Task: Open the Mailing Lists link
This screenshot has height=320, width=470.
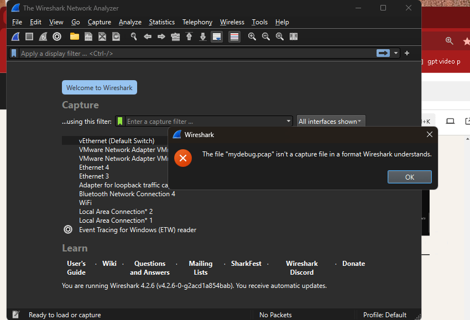Action: pyautogui.click(x=201, y=268)
